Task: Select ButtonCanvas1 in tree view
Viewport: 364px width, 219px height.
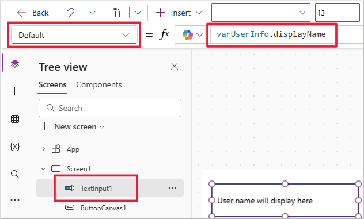Action: click(x=103, y=208)
